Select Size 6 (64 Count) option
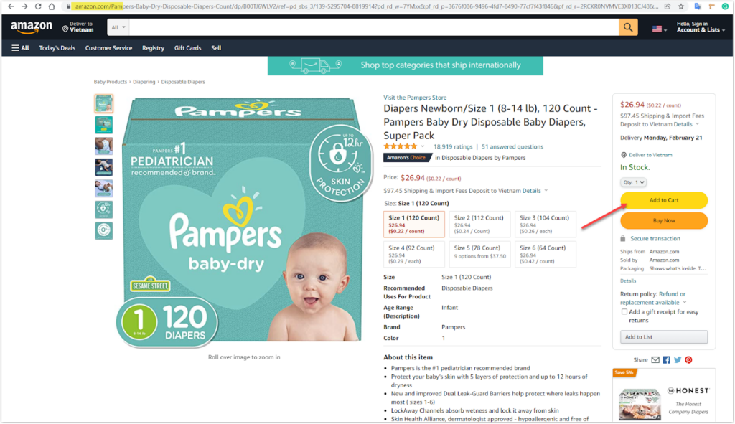Image resolution: width=735 pixels, height=424 pixels. [546, 255]
